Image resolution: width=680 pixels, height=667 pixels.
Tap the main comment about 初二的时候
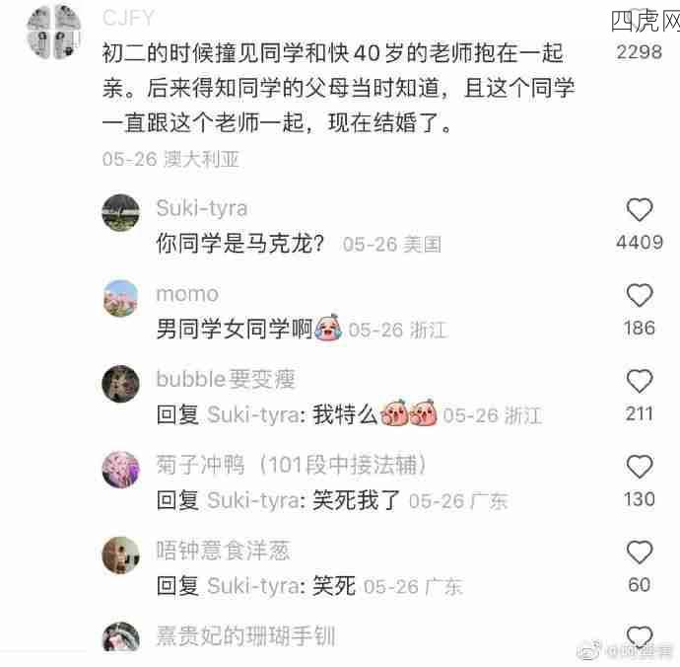(x=339, y=88)
